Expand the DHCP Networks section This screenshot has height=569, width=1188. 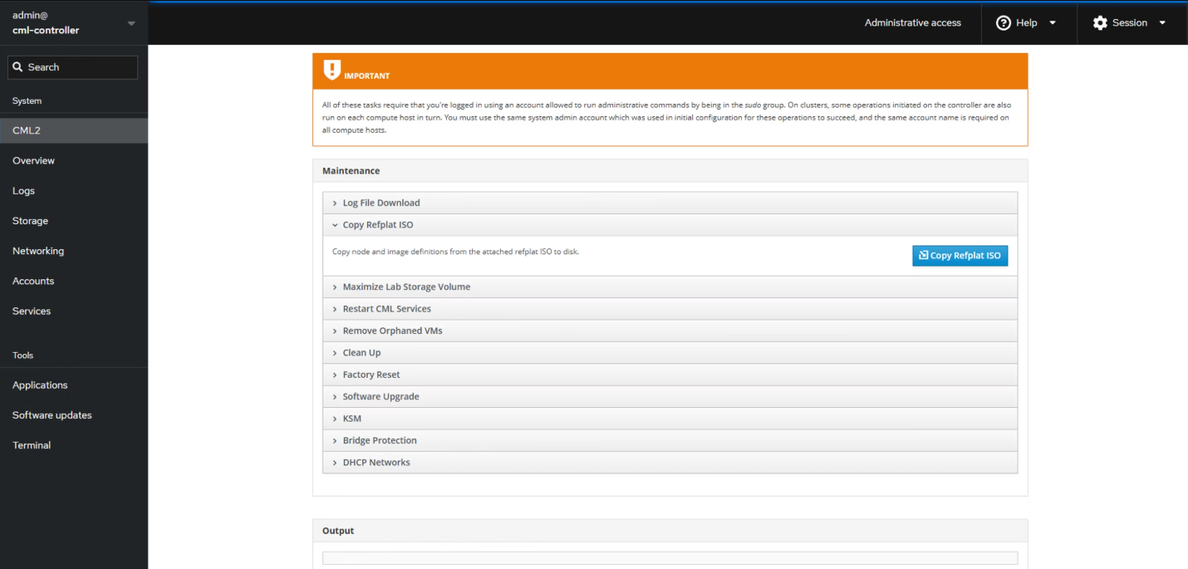tap(670, 463)
